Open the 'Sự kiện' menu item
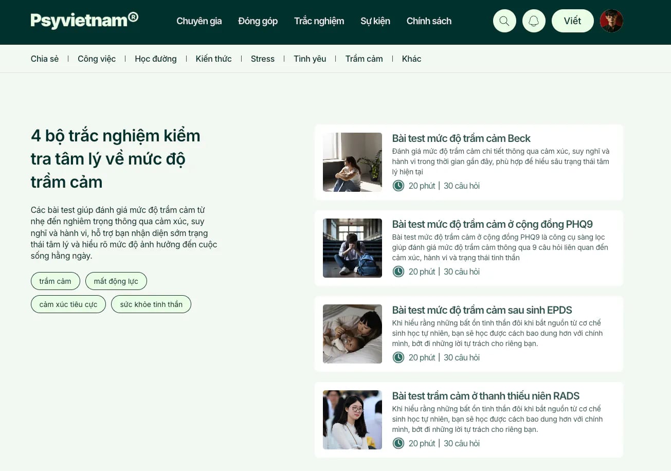The height and width of the screenshot is (471, 671). click(x=375, y=21)
